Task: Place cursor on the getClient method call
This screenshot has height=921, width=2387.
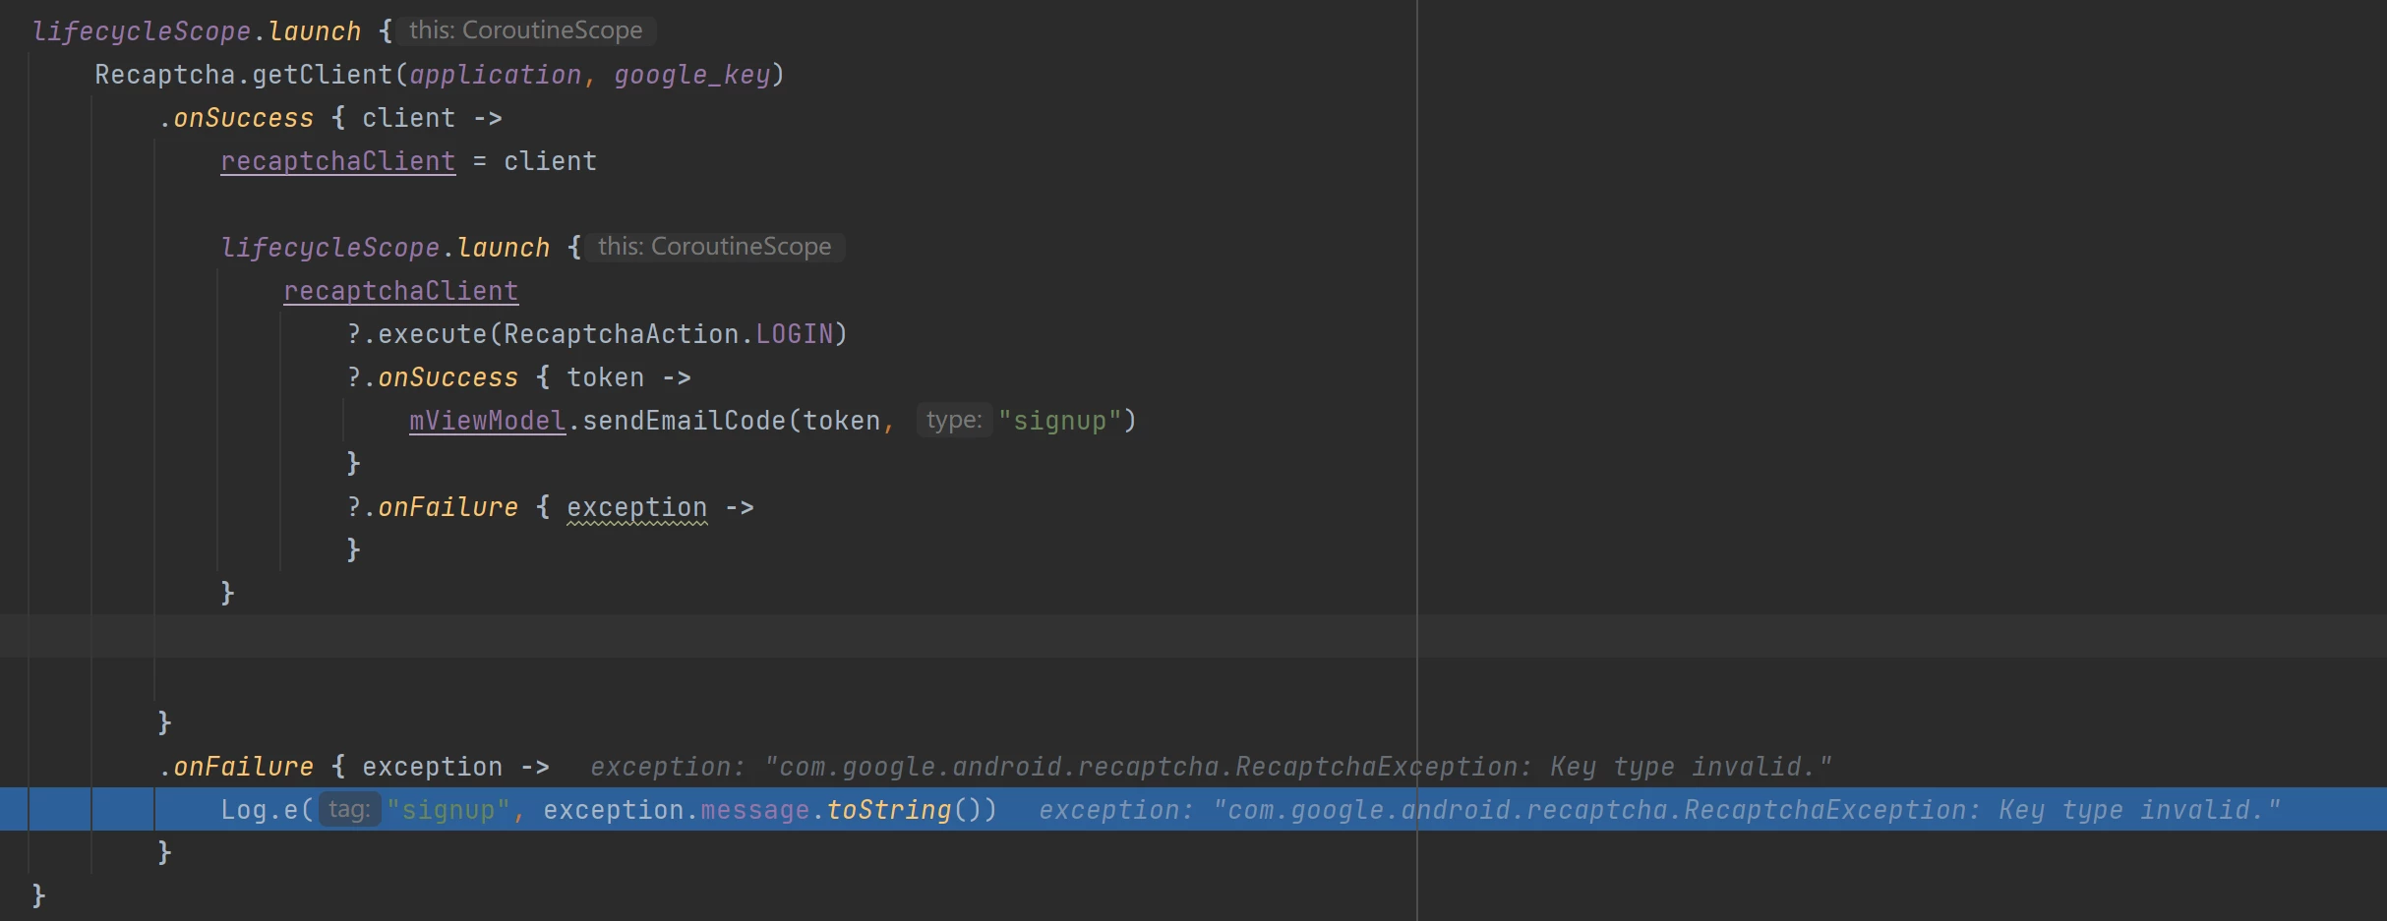Action: point(323,75)
